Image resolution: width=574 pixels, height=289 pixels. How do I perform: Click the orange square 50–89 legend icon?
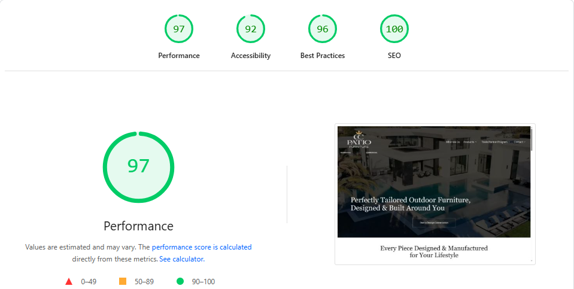[123, 281]
